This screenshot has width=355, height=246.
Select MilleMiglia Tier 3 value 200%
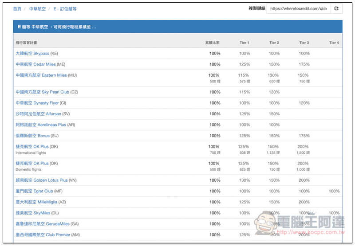(304, 202)
